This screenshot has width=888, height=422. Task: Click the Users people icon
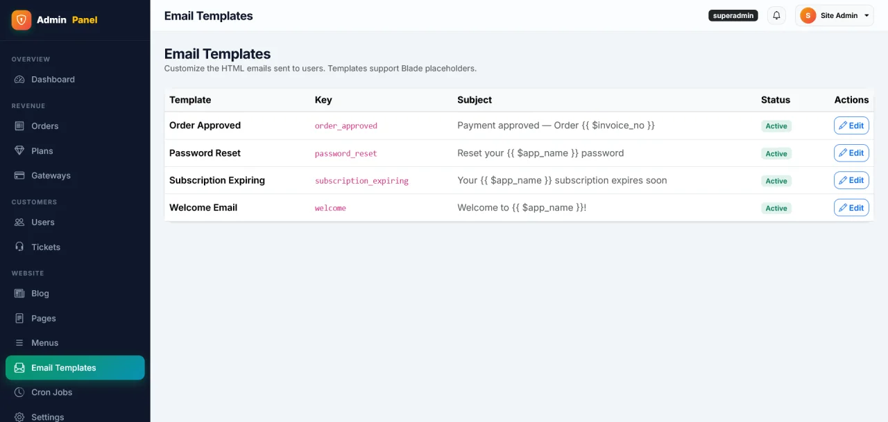click(x=19, y=222)
